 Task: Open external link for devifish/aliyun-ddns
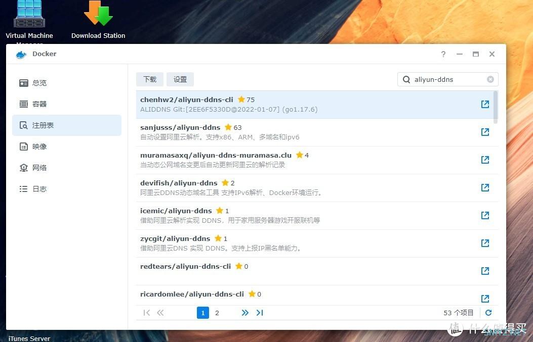(x=485, y=187)
